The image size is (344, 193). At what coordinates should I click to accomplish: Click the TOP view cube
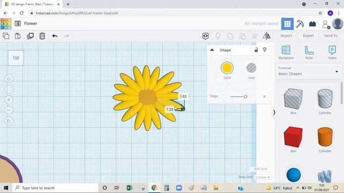16,58
